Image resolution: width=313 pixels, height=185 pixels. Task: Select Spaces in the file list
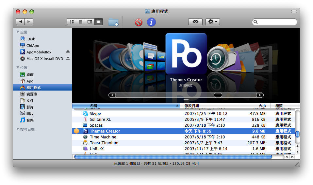coord(184,125)
